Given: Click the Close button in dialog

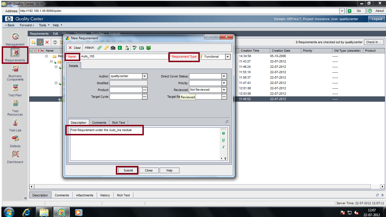Looking at the screenshot, I should point(149,170).
